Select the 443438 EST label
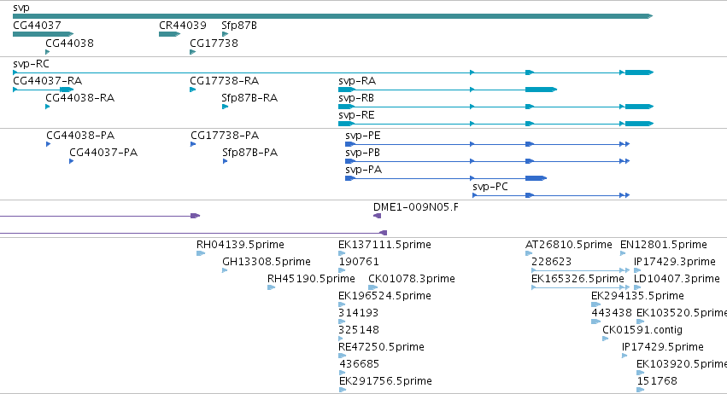 (612, 313)
